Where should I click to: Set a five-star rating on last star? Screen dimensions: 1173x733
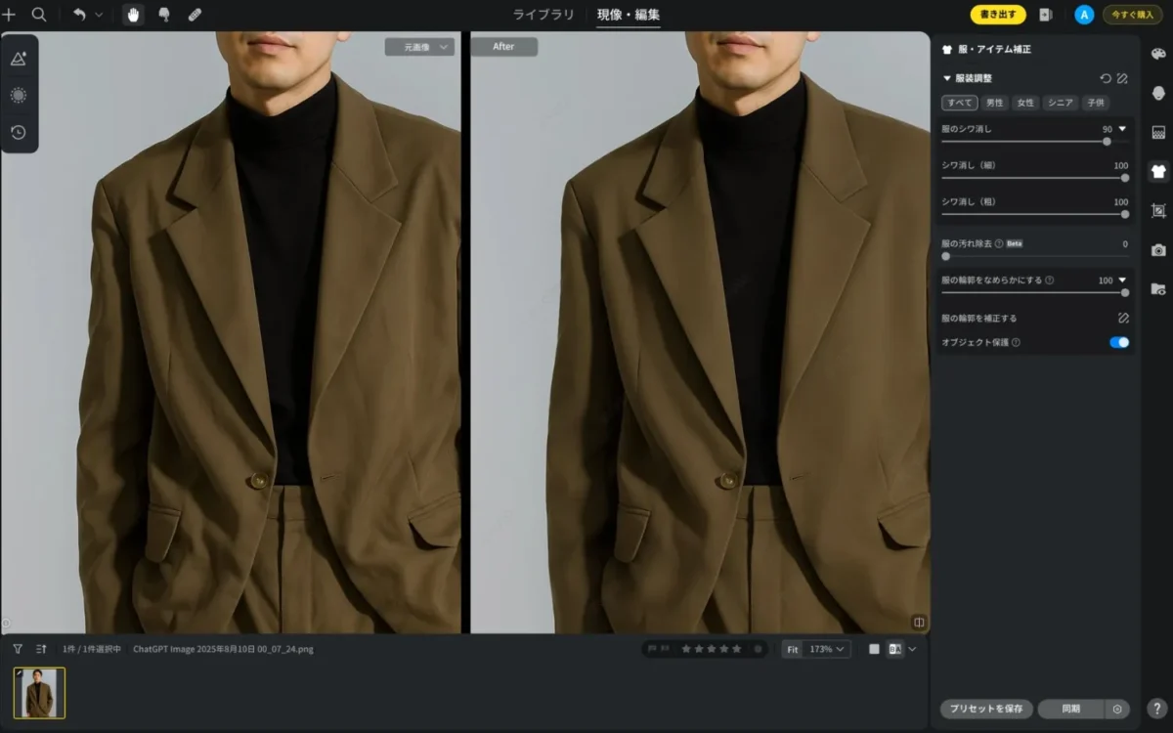(x=737, y=649)
